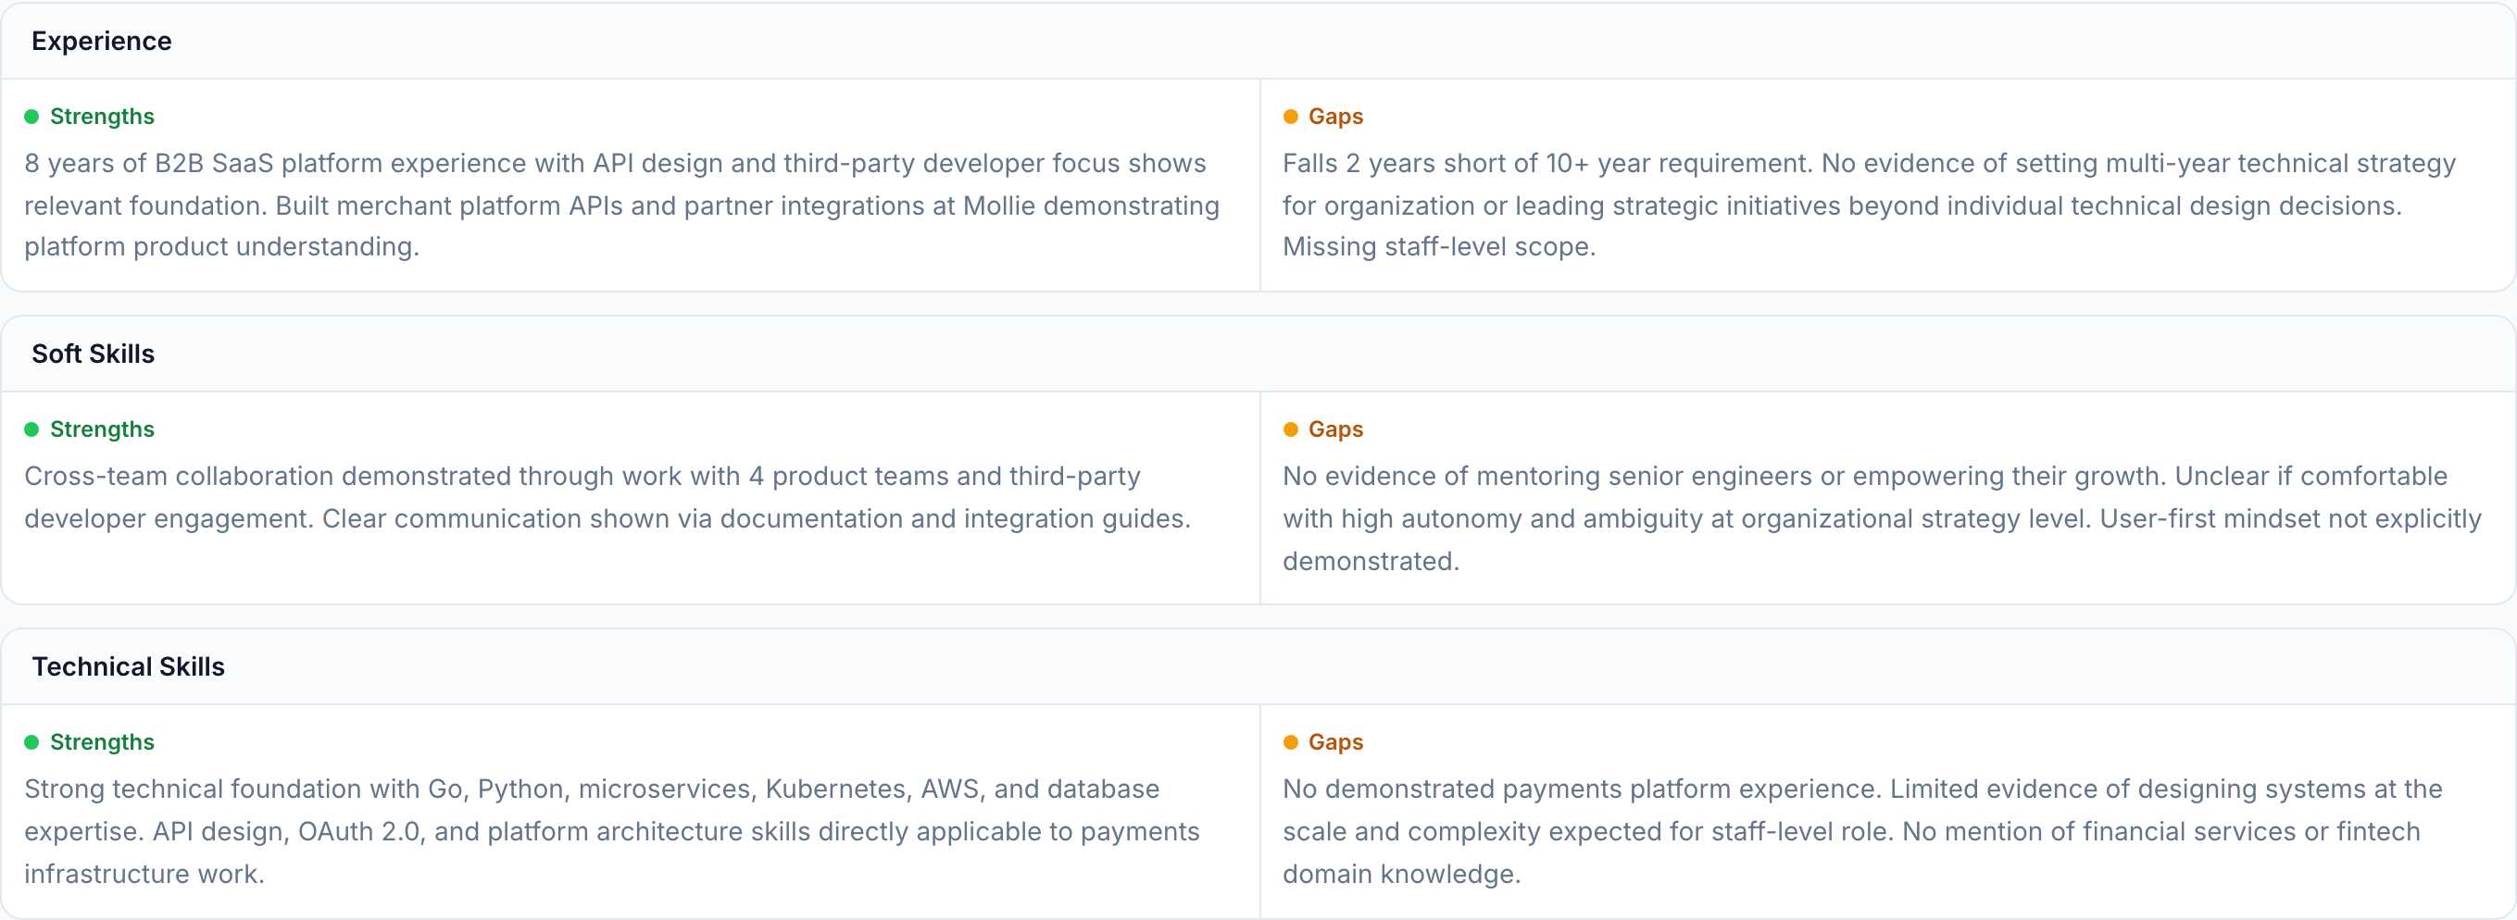Click the 'Falls 2 years short' gaps paragraph
The image size is (2517, 920).
point(1868,205)
